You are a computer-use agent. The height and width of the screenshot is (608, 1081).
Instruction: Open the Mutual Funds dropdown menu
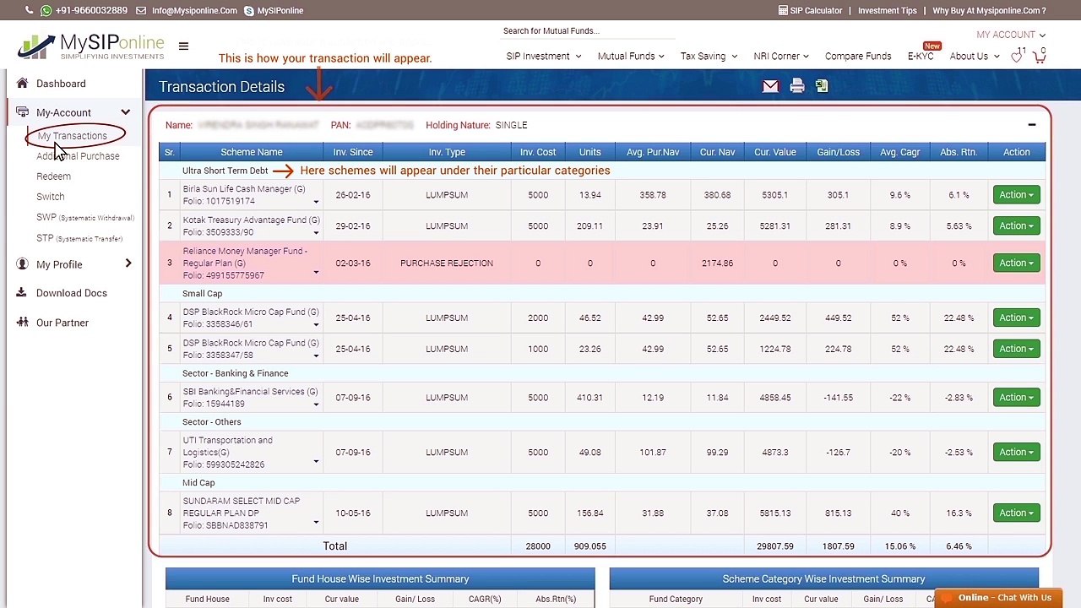(x=631, y=56)
